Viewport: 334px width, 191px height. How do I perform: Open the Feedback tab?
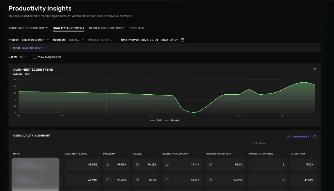click(136, 28)
